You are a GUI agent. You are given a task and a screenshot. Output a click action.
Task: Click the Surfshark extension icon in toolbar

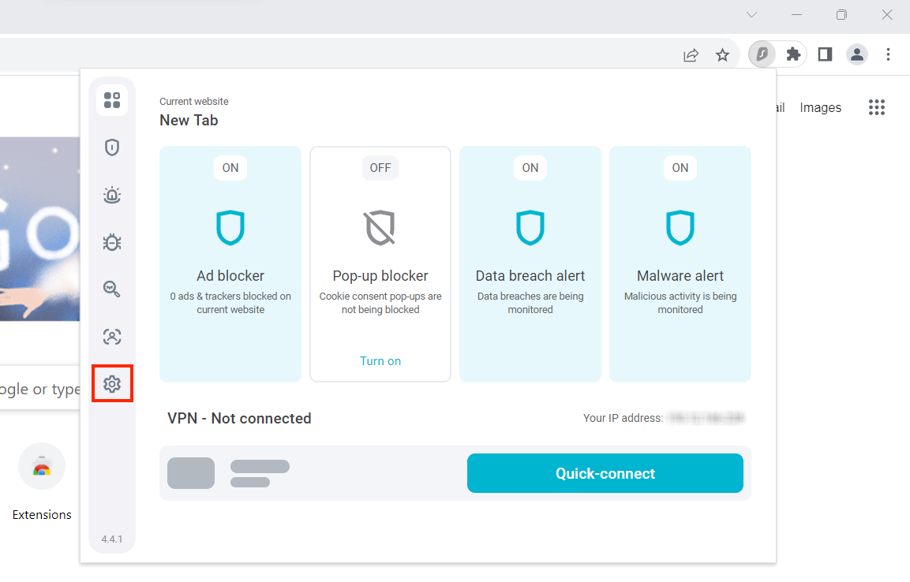(762, 54)
